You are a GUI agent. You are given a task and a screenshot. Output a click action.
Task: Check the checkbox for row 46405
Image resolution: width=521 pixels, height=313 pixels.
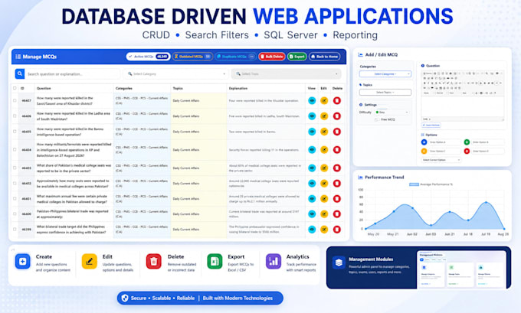point(15,132)
